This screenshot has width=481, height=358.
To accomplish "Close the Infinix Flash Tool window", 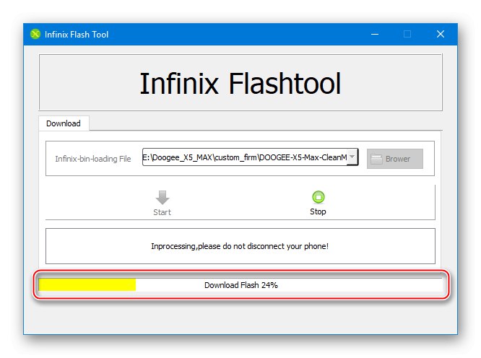I will tap(441, 34).
